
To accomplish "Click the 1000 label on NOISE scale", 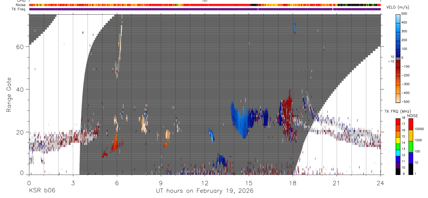I will [418, 140].
